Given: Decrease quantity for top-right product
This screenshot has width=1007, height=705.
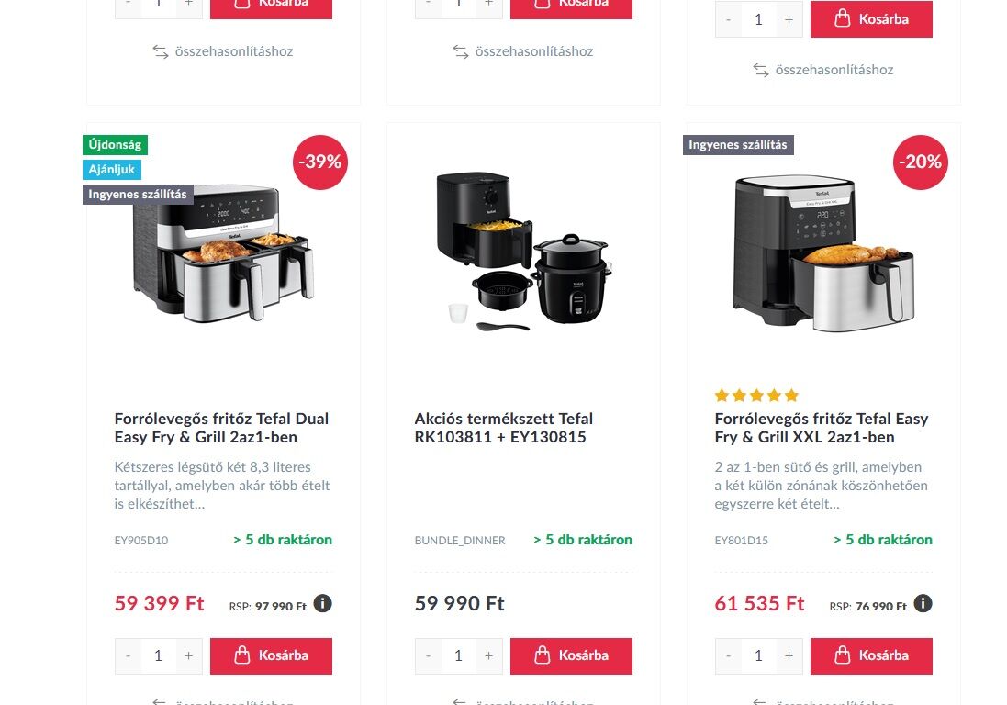Looking at the screenshot, I should (728, 19).
